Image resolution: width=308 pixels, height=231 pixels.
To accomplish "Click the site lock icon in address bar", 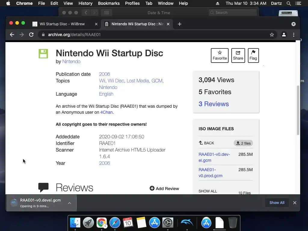I will coord(43,35).
